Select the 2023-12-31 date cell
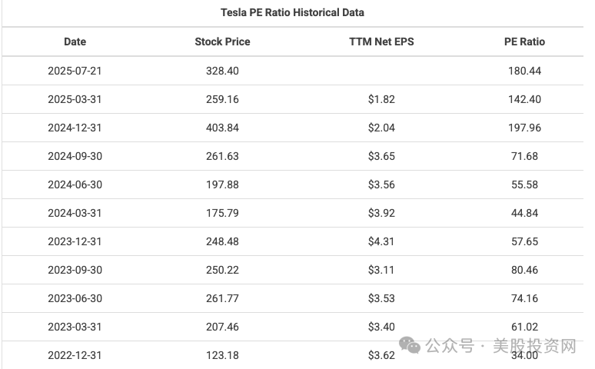This screenshot has width=595, height=369. tap(75, 242)
